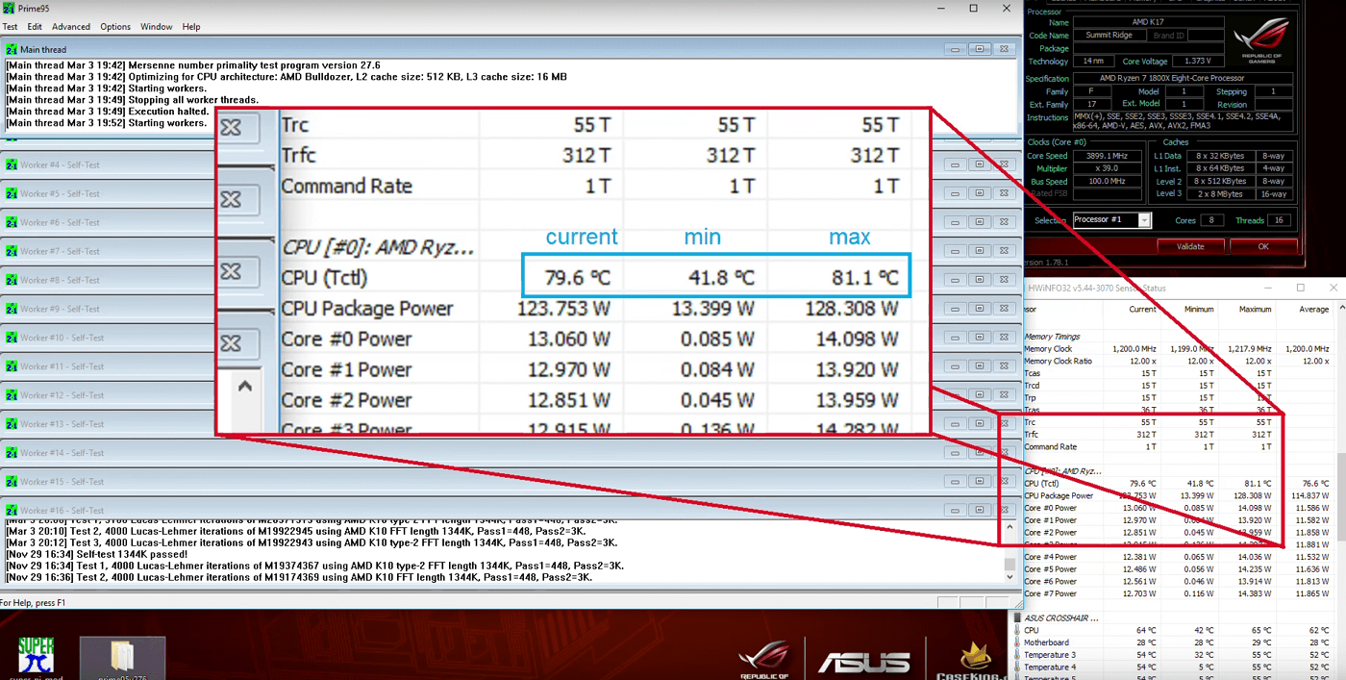Click the Maximum column header in HWiNFO
1346x680 pixels.
pos(1256,310)
